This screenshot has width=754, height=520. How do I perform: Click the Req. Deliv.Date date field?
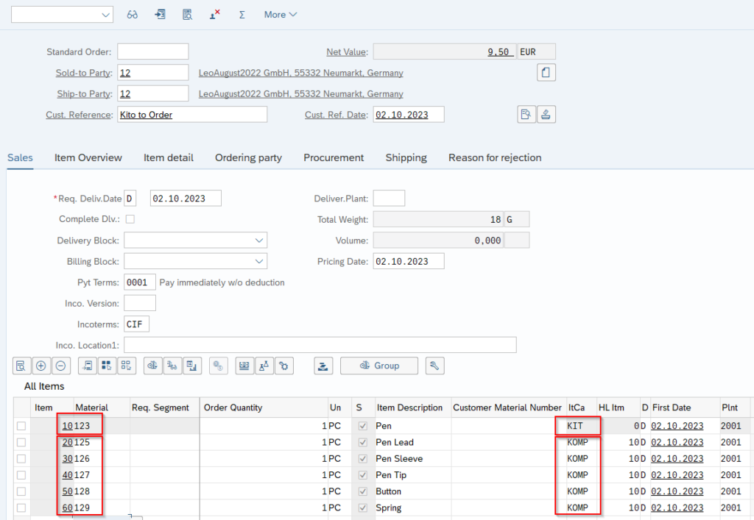[x=186, y=199]
